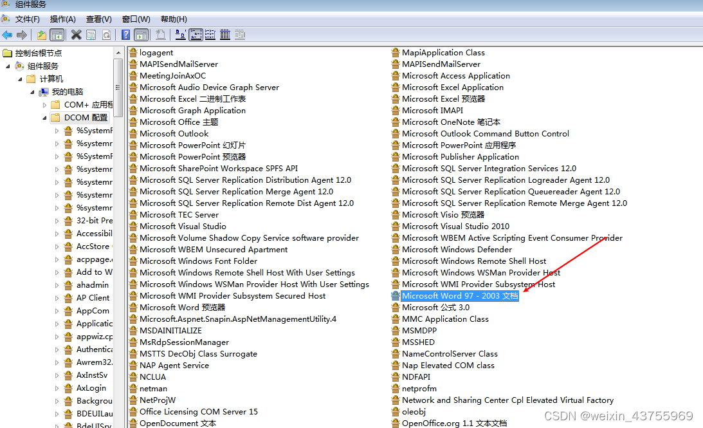Select Microsoft Excel Application
The height and width of the screenshot is (428, 703).
point(452,88)
